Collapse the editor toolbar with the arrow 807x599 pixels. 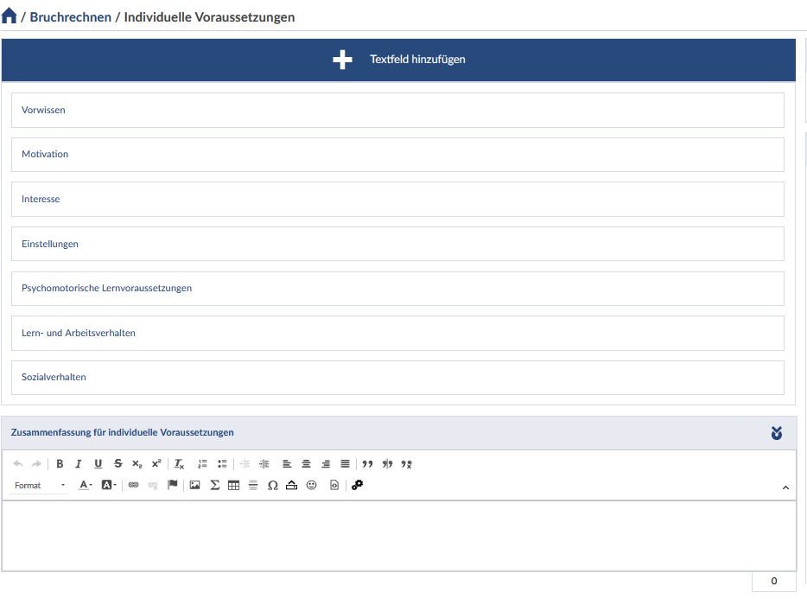tap(785, 488)
